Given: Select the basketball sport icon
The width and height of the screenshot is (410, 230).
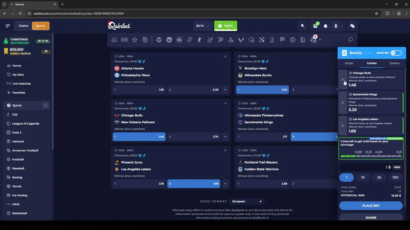Looking at the screenshot, I should coord(169,40).
